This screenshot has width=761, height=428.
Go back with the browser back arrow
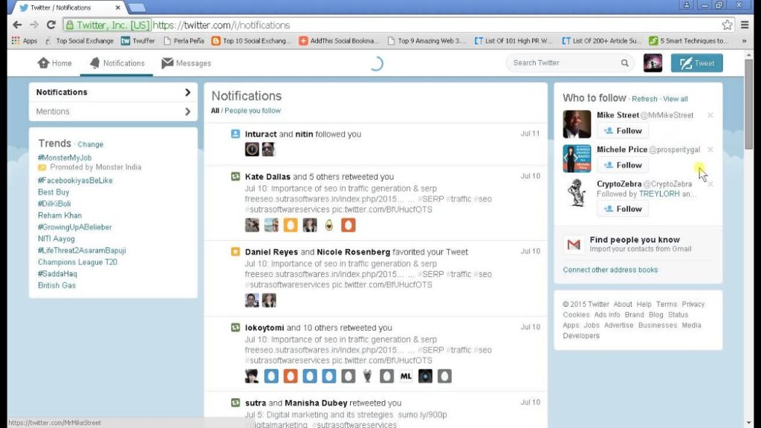click(18, 25)
